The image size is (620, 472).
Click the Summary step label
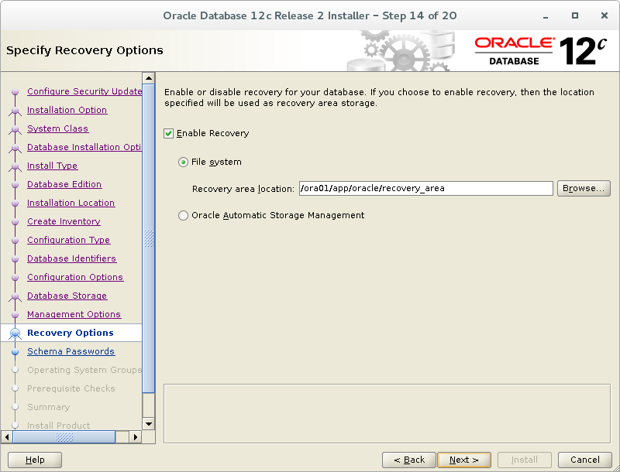coord(49,407)
